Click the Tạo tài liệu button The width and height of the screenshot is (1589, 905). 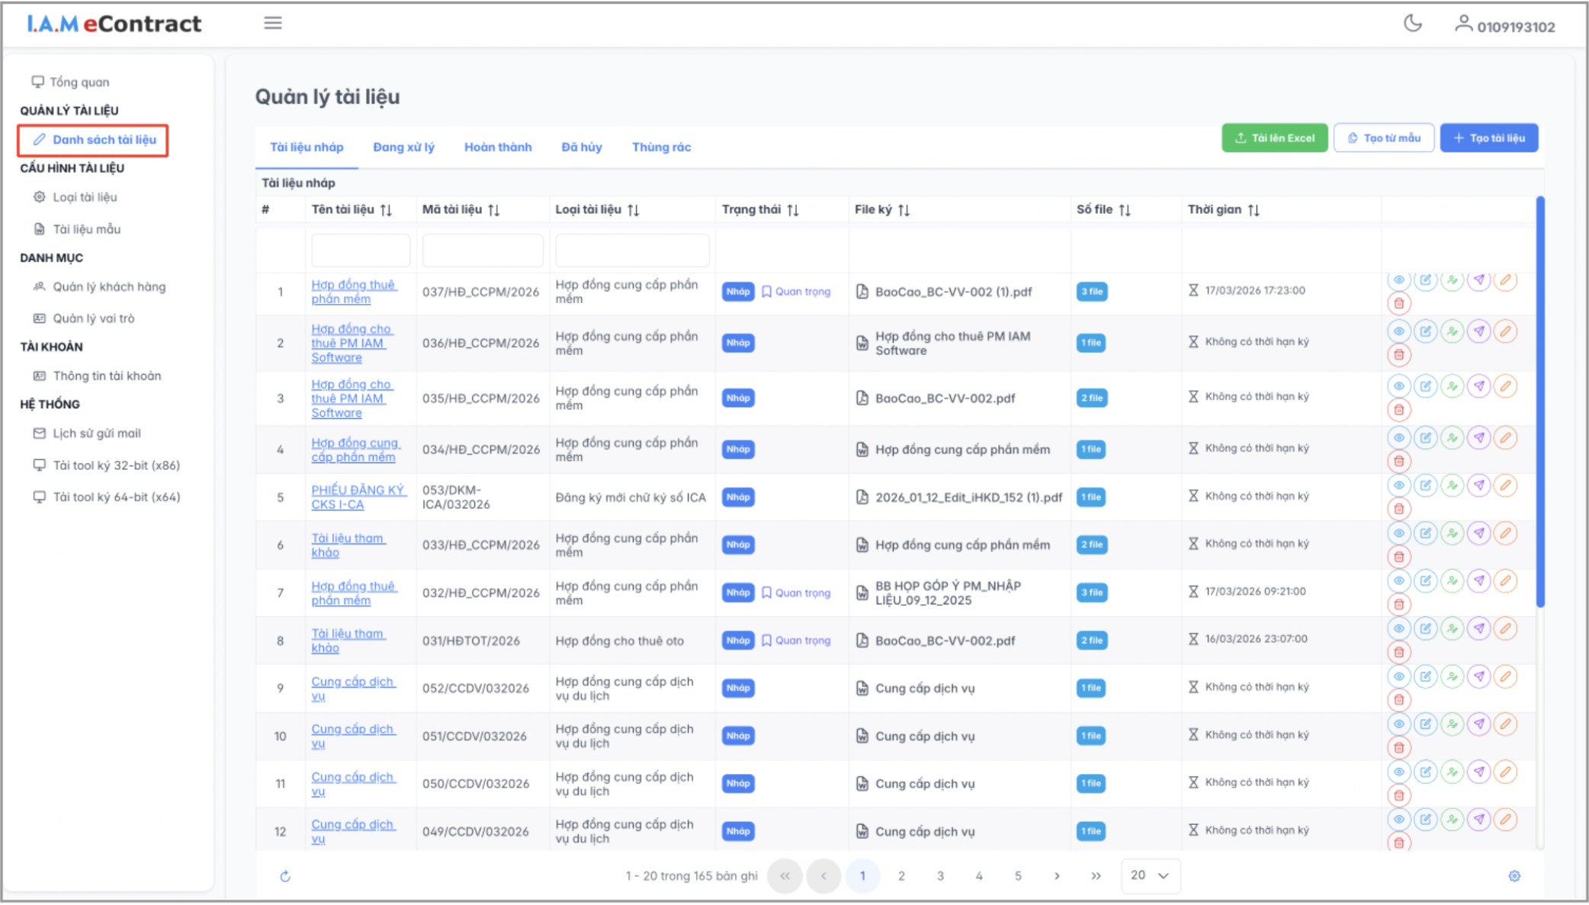coord(1488,138)
